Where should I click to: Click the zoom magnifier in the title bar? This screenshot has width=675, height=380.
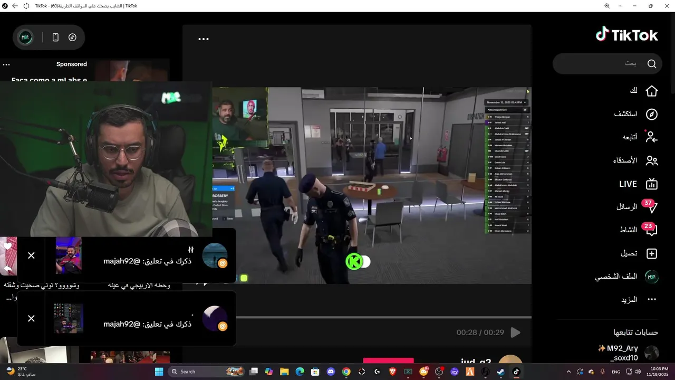tap(607, 6)
